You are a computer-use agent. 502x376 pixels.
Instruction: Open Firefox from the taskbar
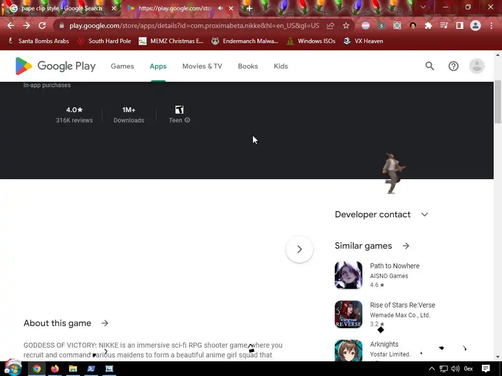tap(55, 369)
